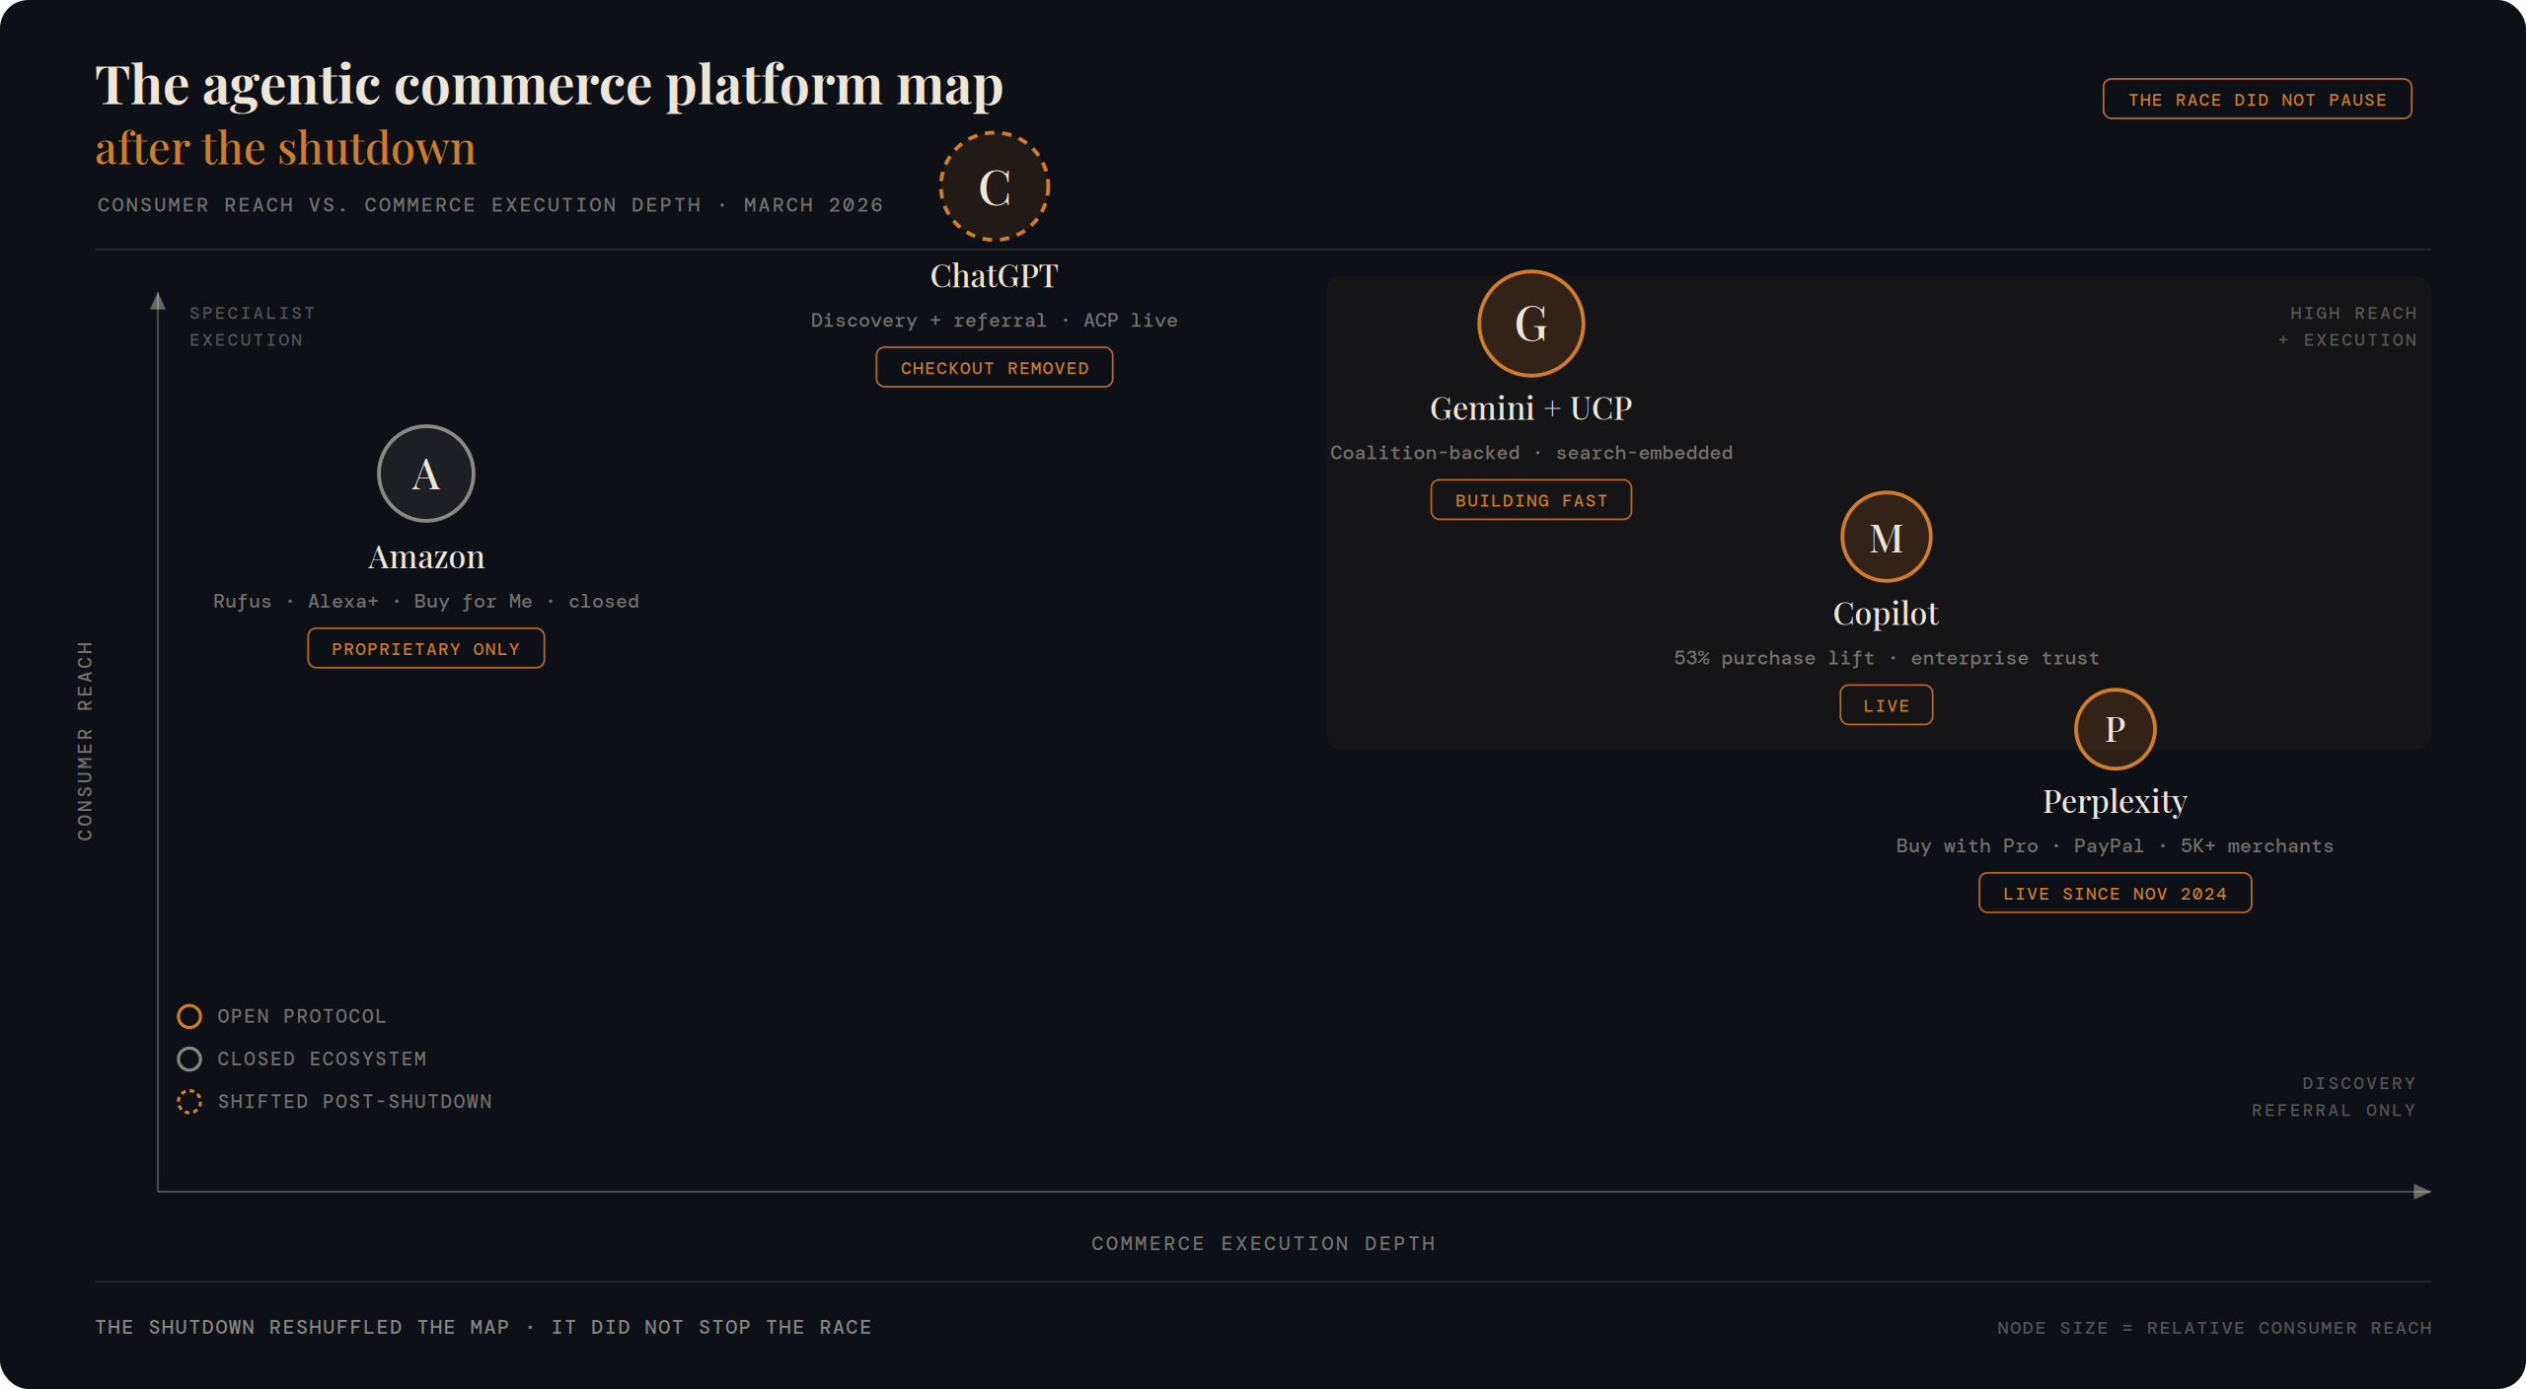Click the Consumer Reach vertical axis label
The image size is (2526, 1389).
click(85, 741)
